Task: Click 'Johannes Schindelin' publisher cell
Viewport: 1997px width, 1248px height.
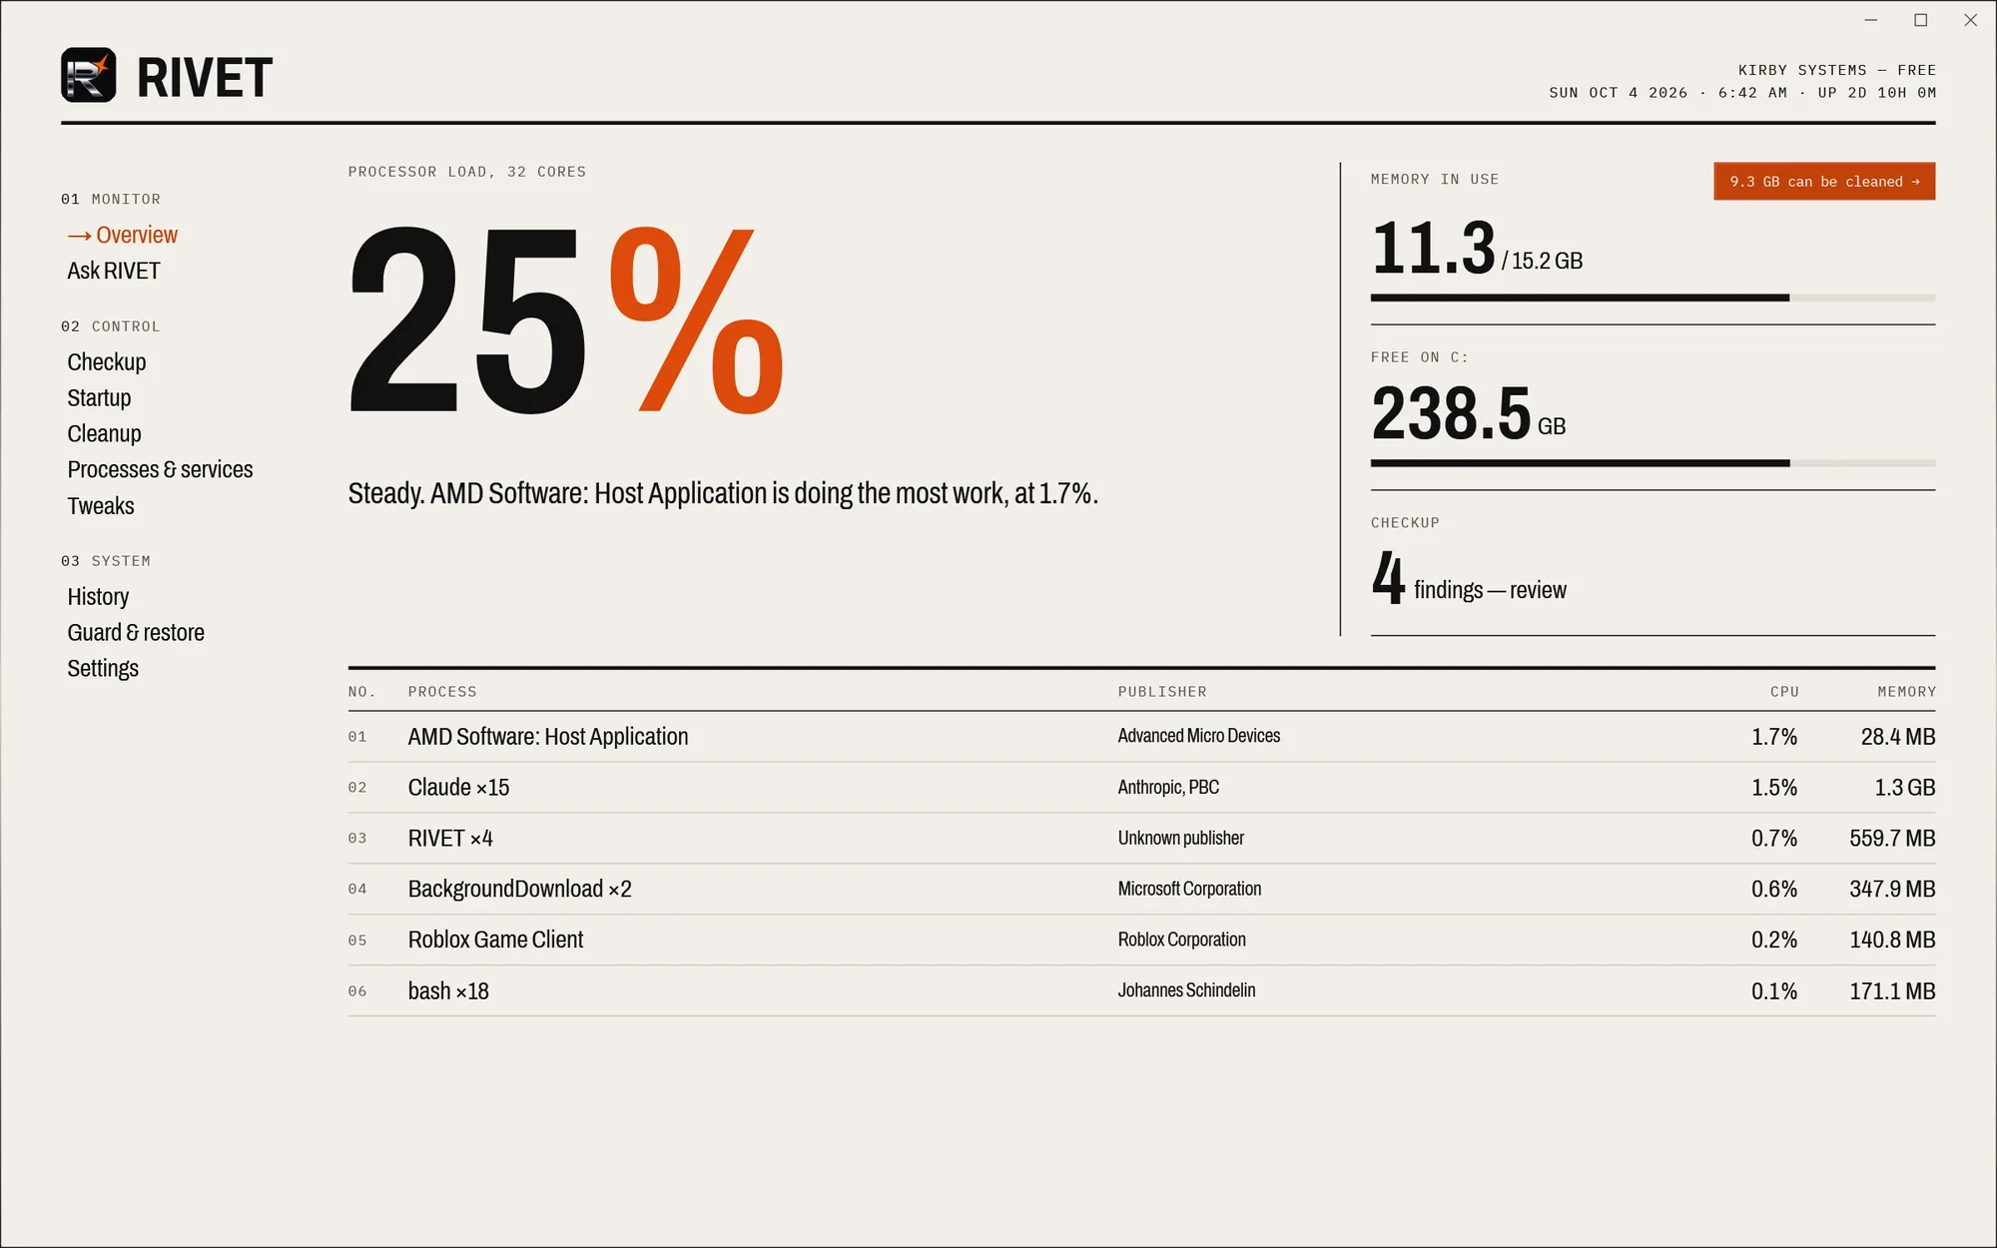Action: (1186, 990)
